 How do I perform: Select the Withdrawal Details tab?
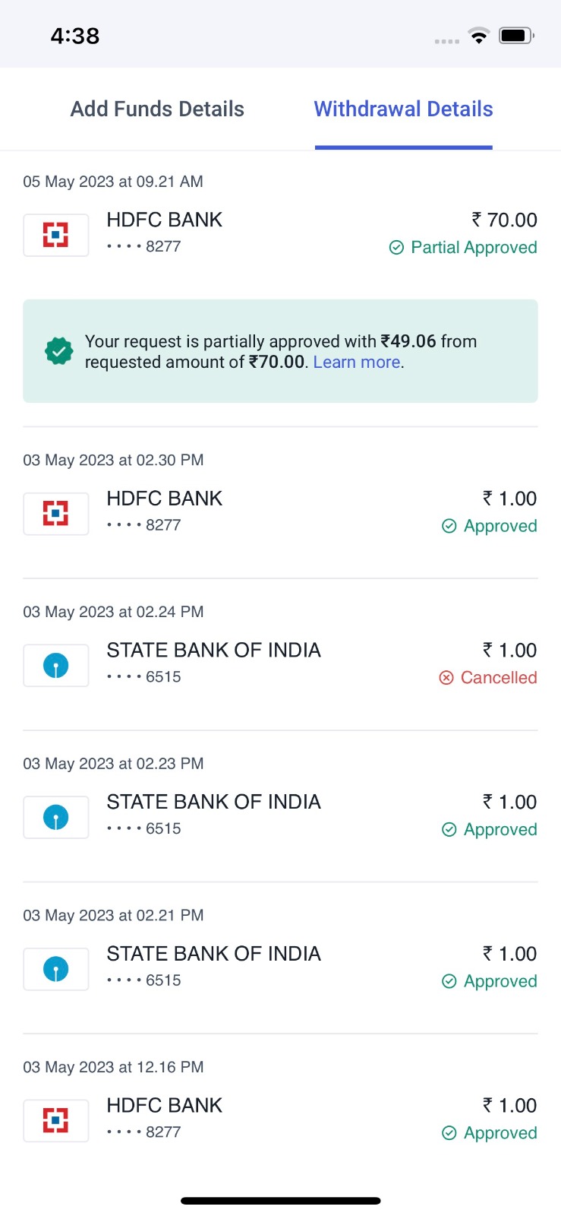pos(403,109)
